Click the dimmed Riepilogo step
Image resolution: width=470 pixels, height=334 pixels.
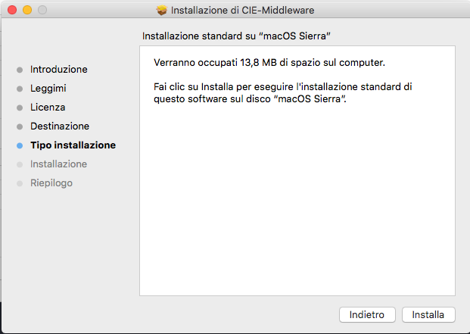[51, 183]
